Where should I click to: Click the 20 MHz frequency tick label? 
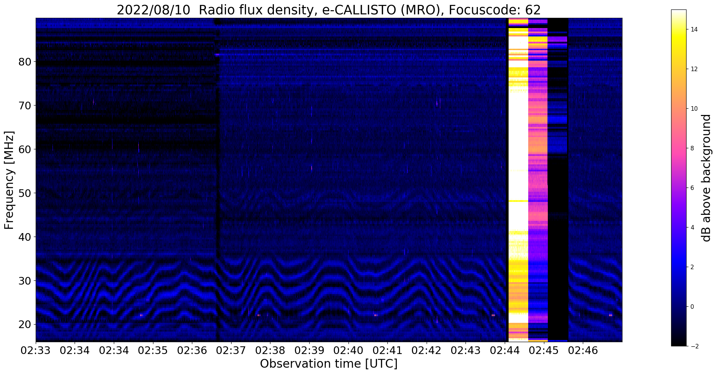pyautogui.click(x=25, y=325)
